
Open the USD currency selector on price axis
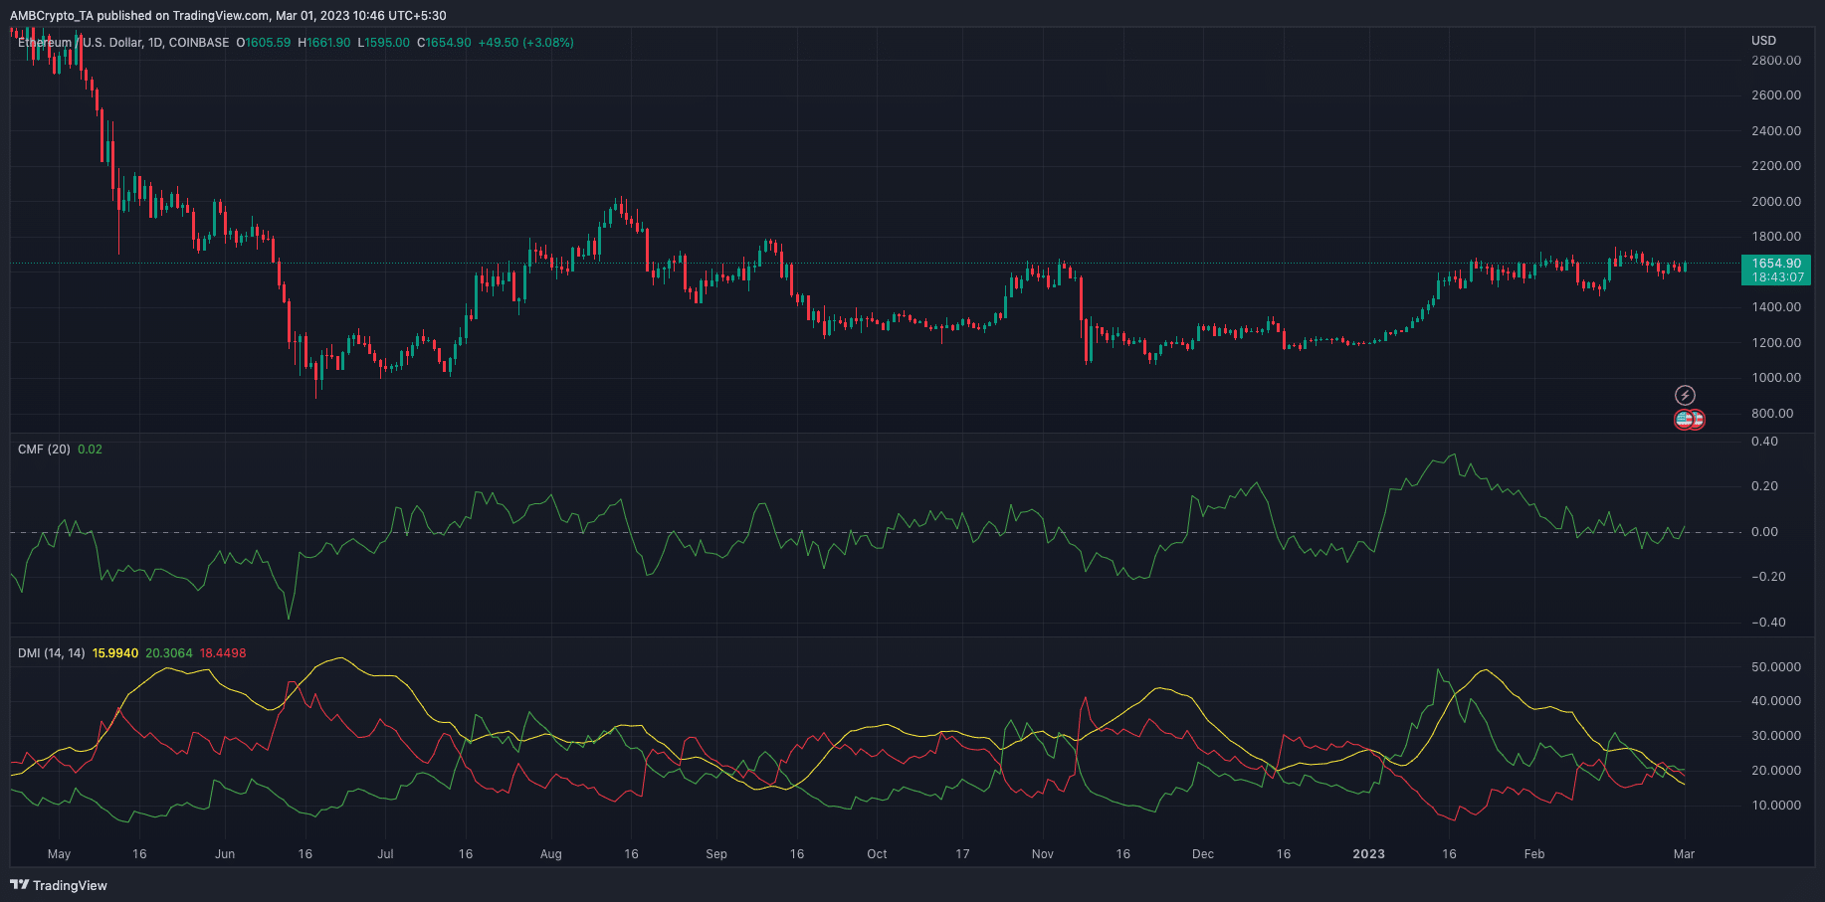(1763, 41)
